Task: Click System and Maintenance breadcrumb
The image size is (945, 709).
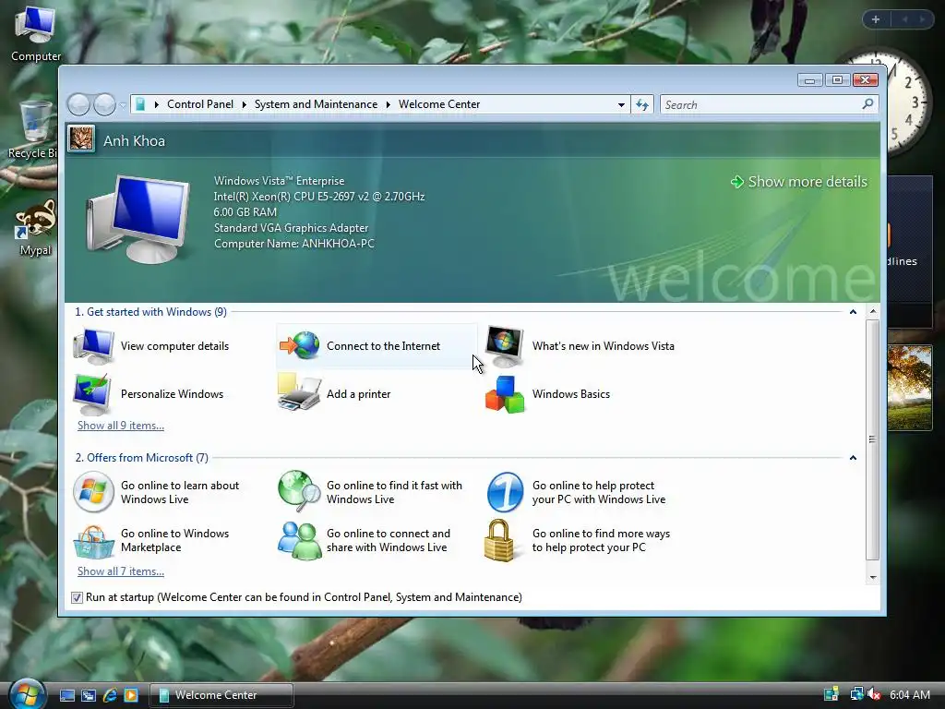Action: click(x=316, y=104)
